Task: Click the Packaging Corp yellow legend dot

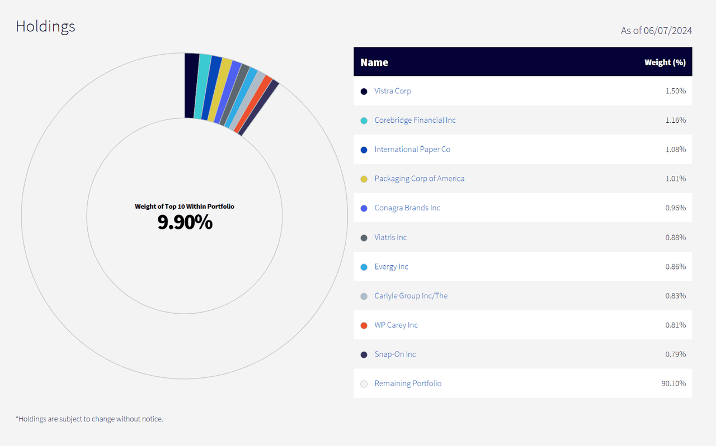Action: [x=364, y=179]
